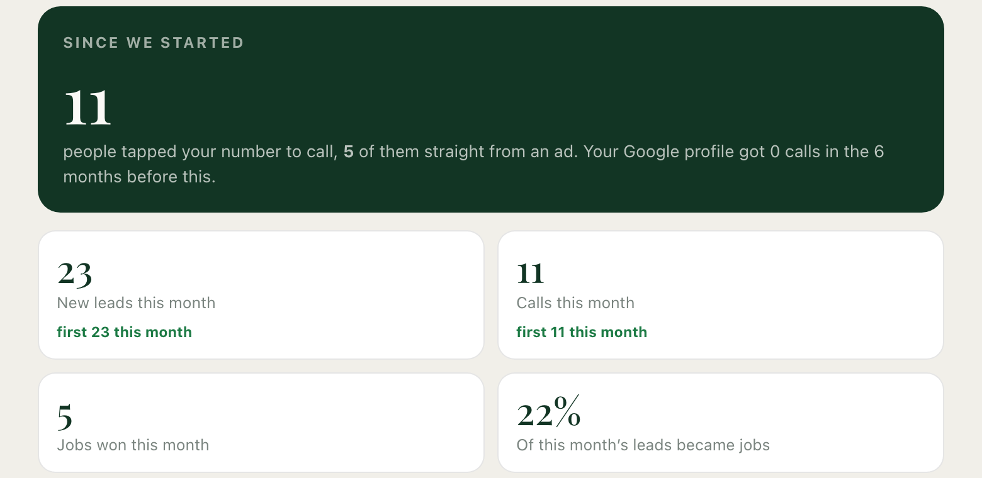Click 'first 11 this month' green text
This screenshot has height=478, width=982.
(582, 332)
